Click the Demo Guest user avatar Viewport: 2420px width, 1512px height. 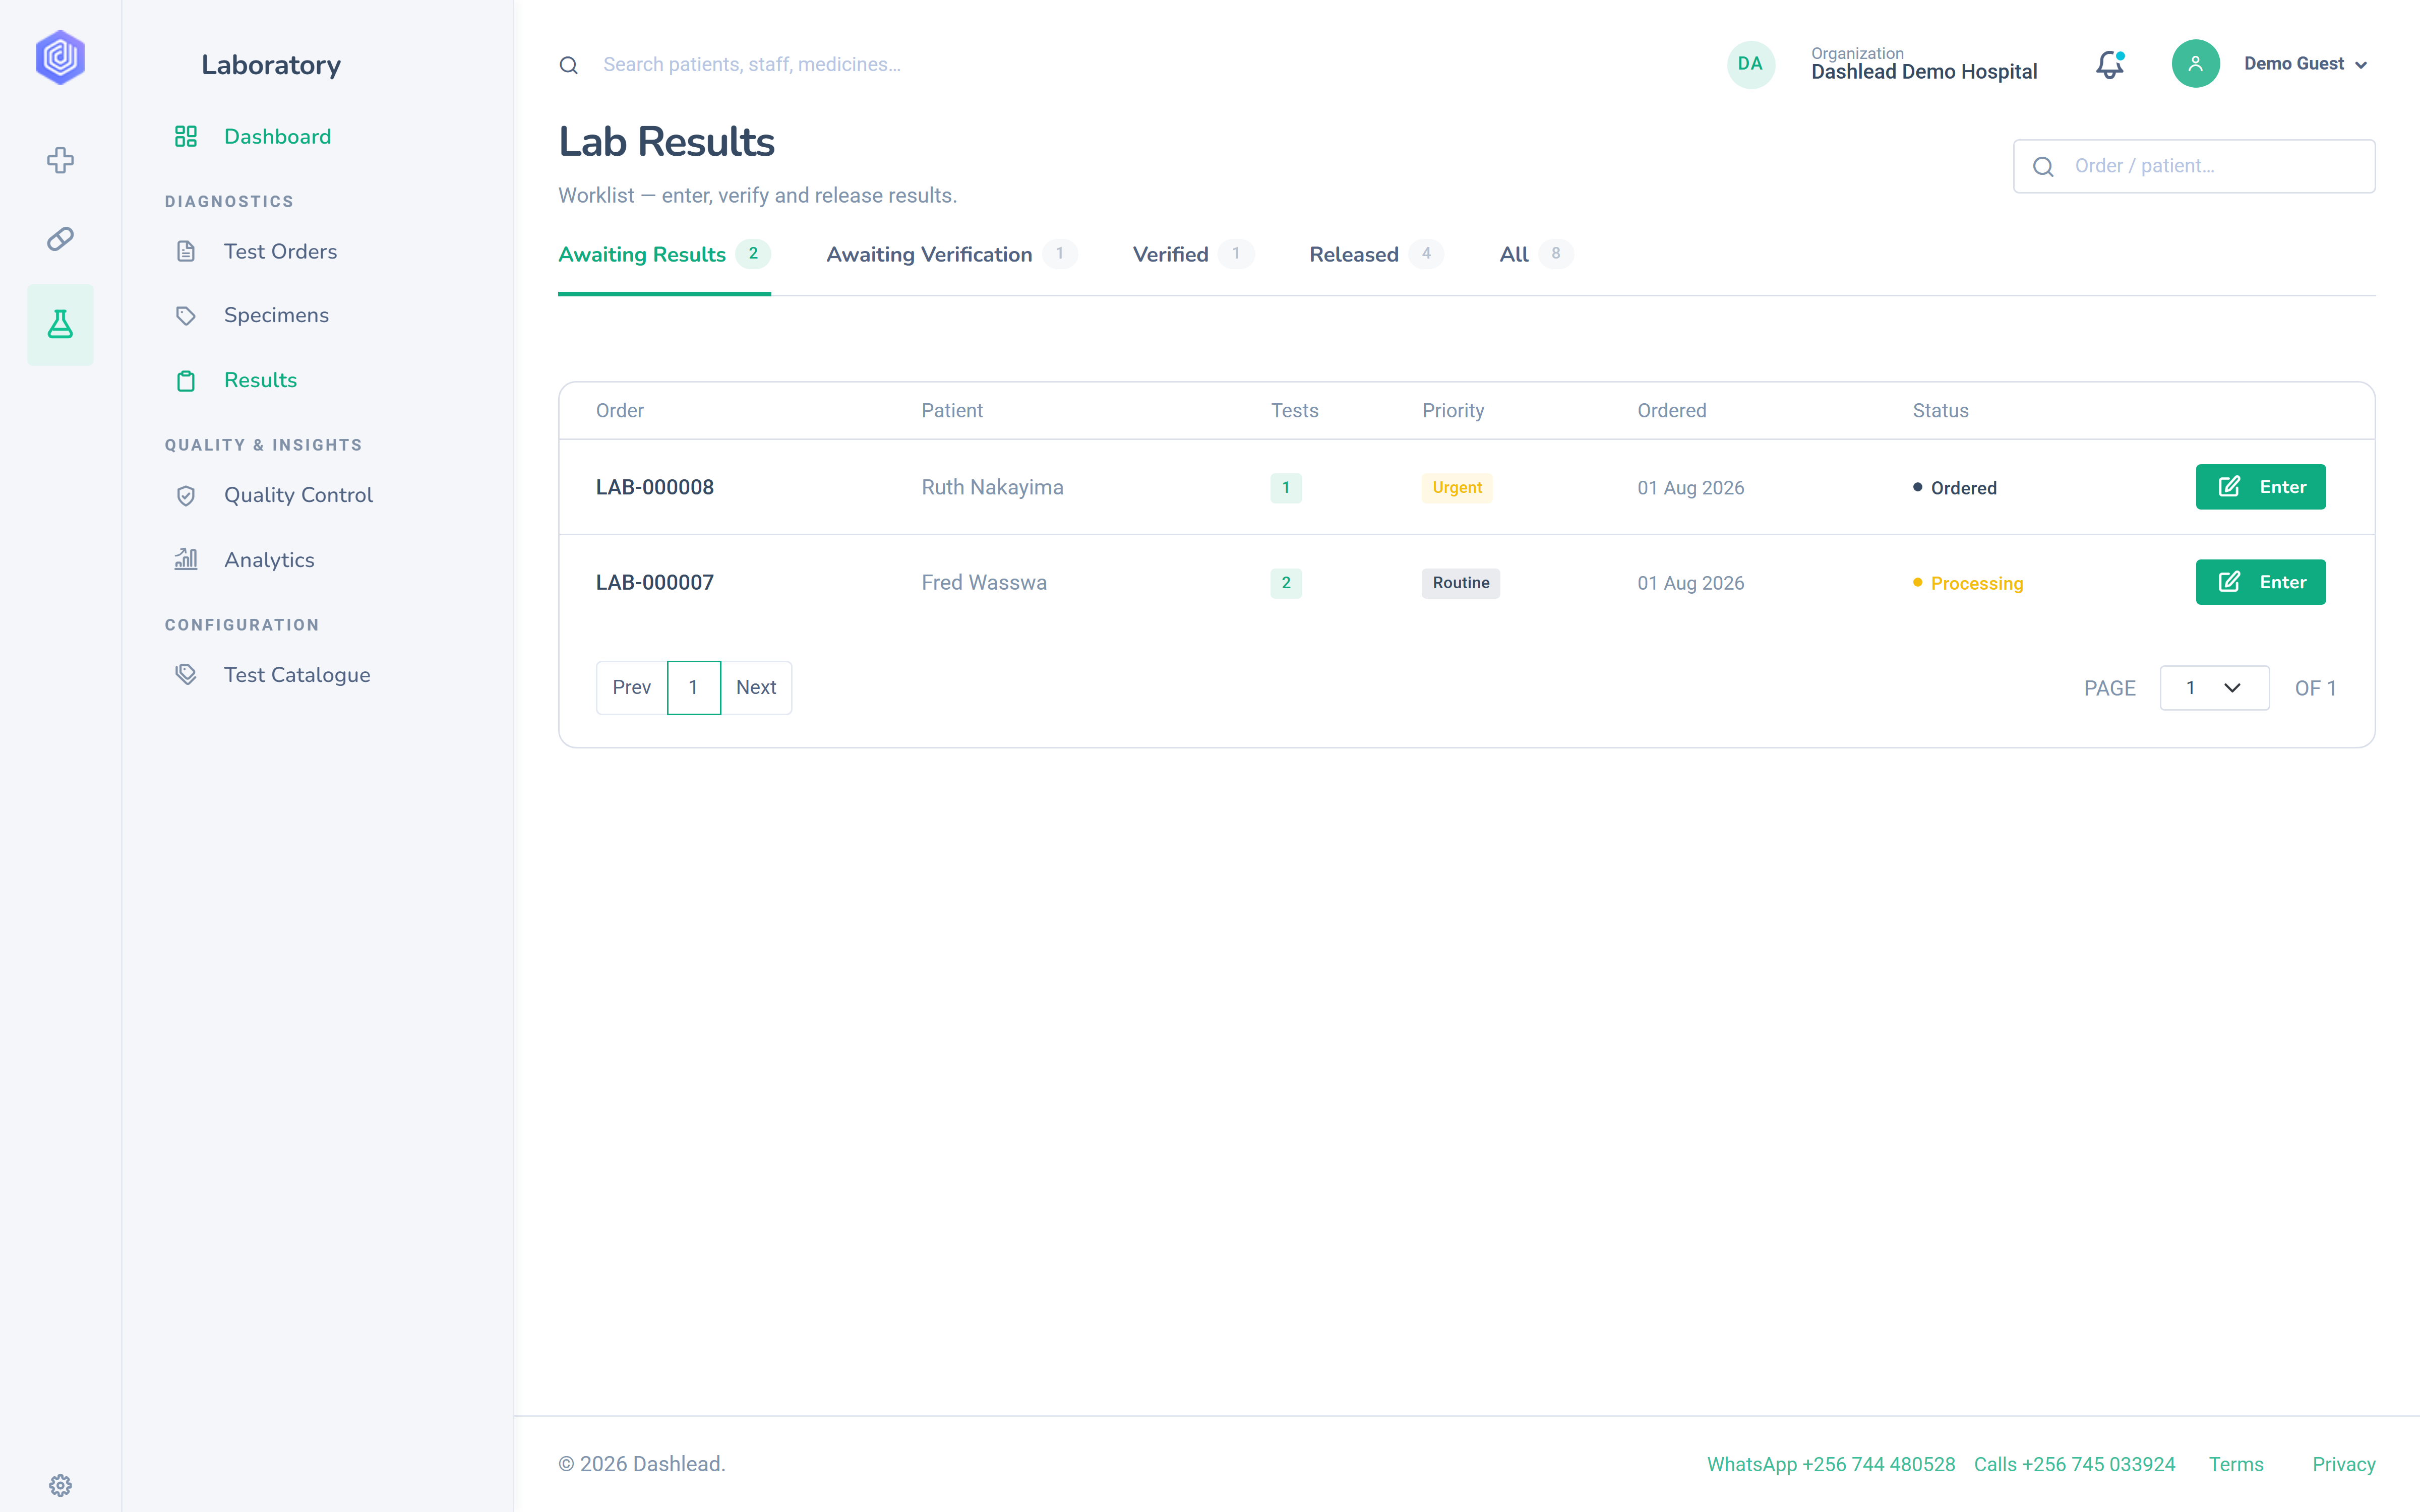2195,64
